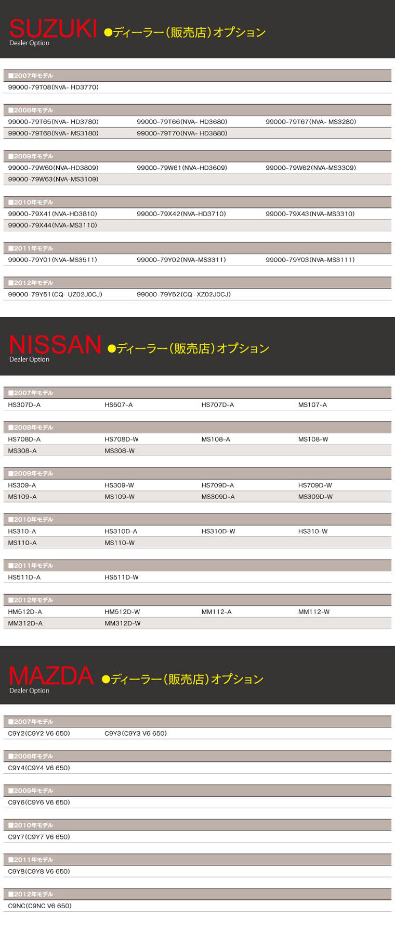
Task: Select Suzuki part 99000-79W63(NVA-MS3109)
Action: click(53, 179)
